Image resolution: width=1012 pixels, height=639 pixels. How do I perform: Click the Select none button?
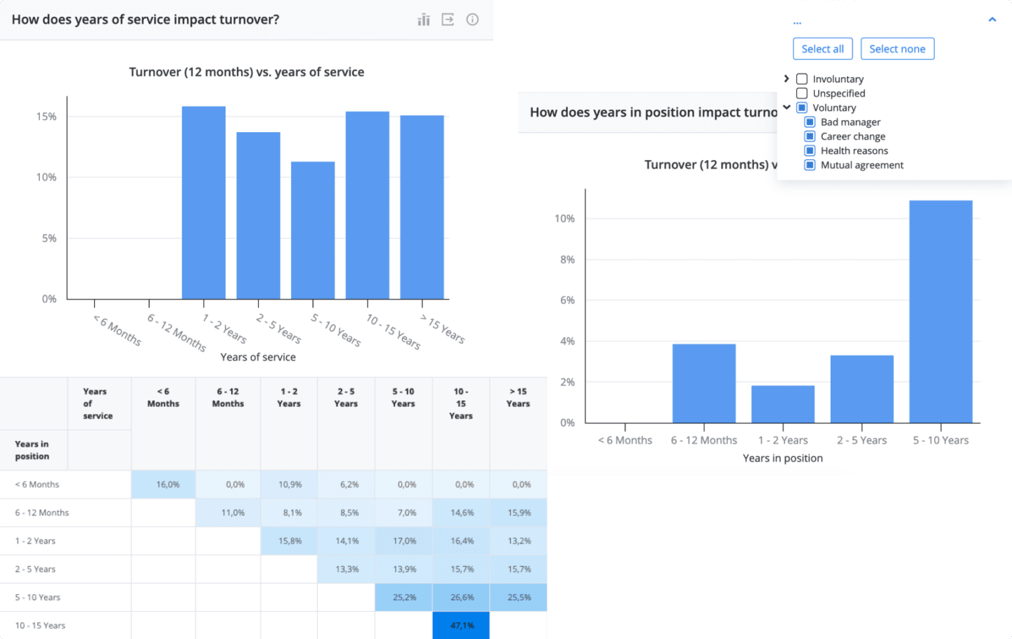[897, 48]
